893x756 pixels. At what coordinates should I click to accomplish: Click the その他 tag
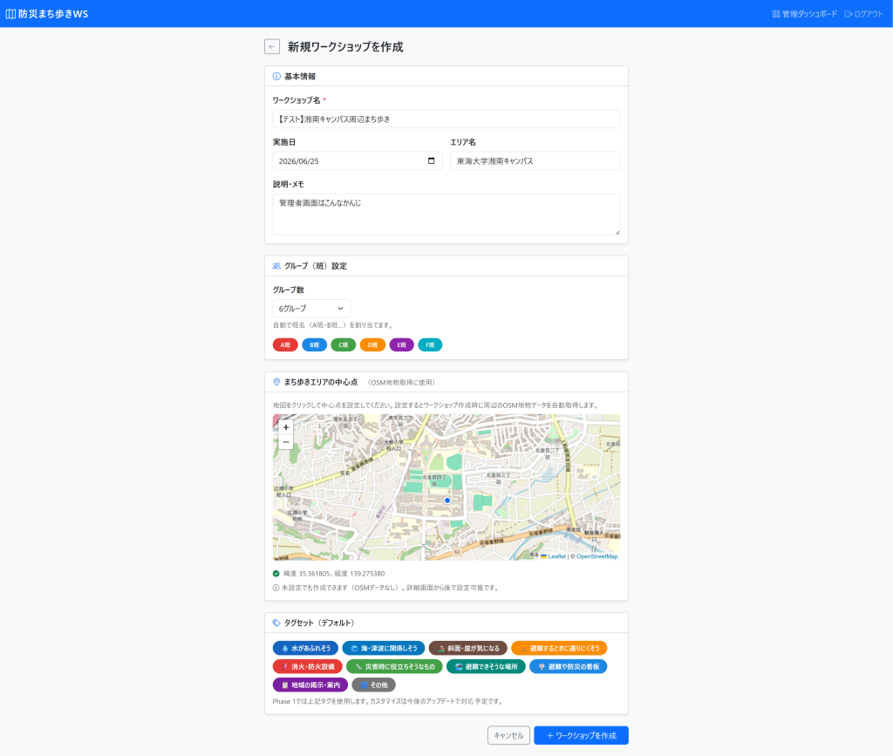[373, 684]
